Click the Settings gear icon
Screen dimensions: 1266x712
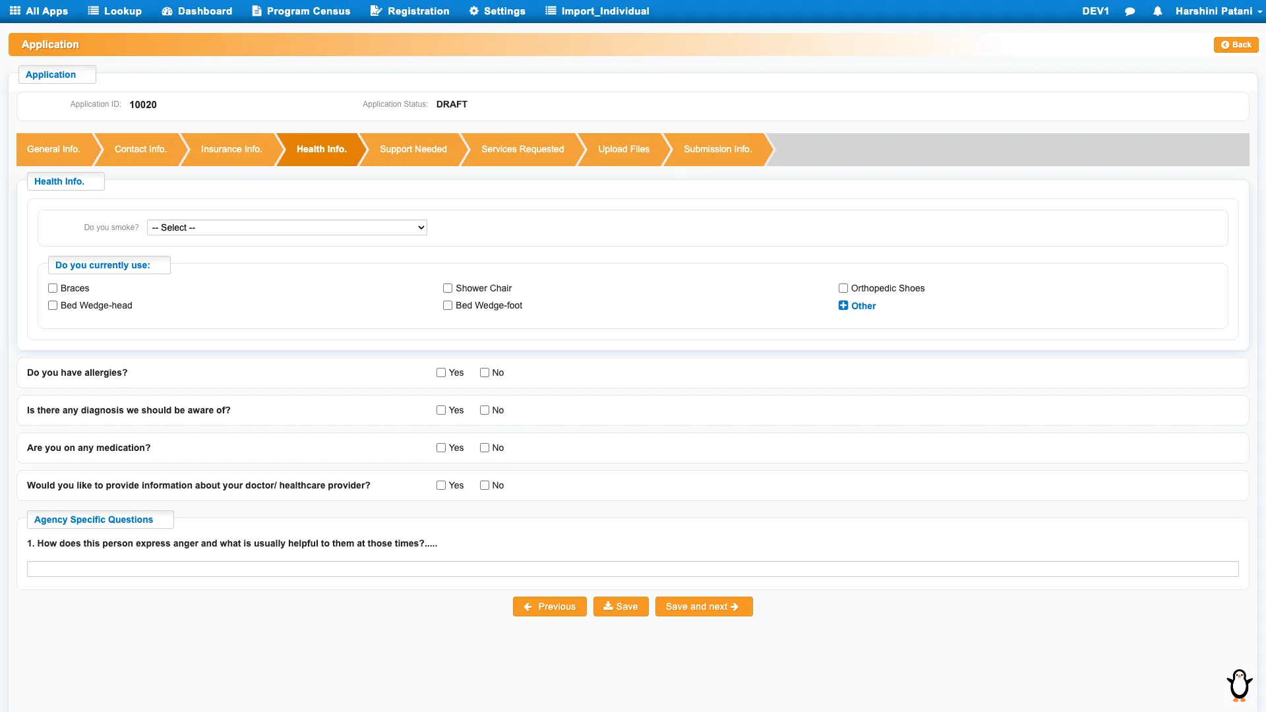[474, 11]
